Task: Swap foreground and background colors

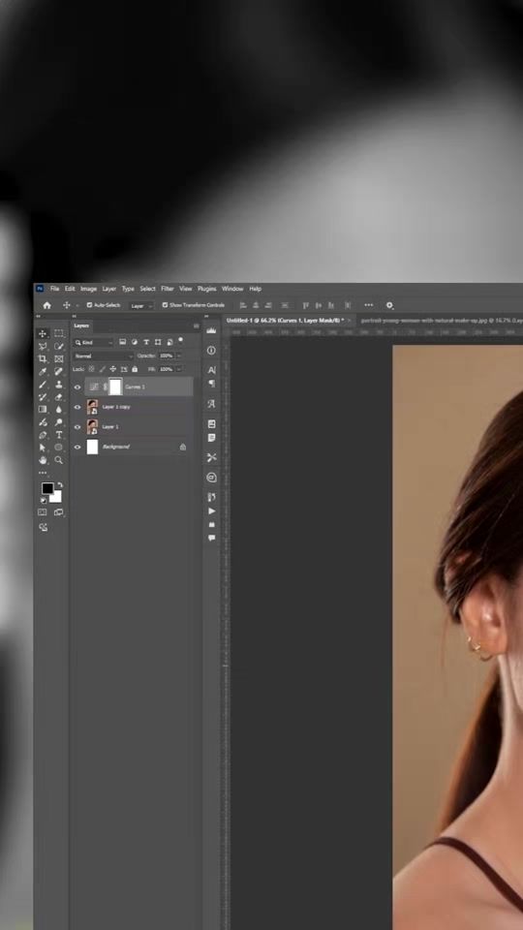Action: pos(59,485)
